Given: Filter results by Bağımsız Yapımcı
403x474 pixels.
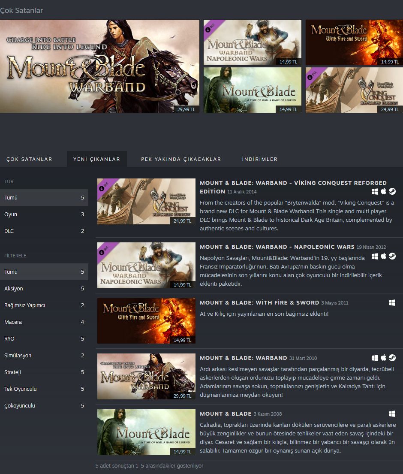Looking at the screenshot, I should 44,305.
